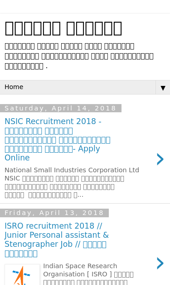Open the ISRO post arrow chevron
This screenshot has width=170, height=285.
pyautogui.click(x=160, y=263)
